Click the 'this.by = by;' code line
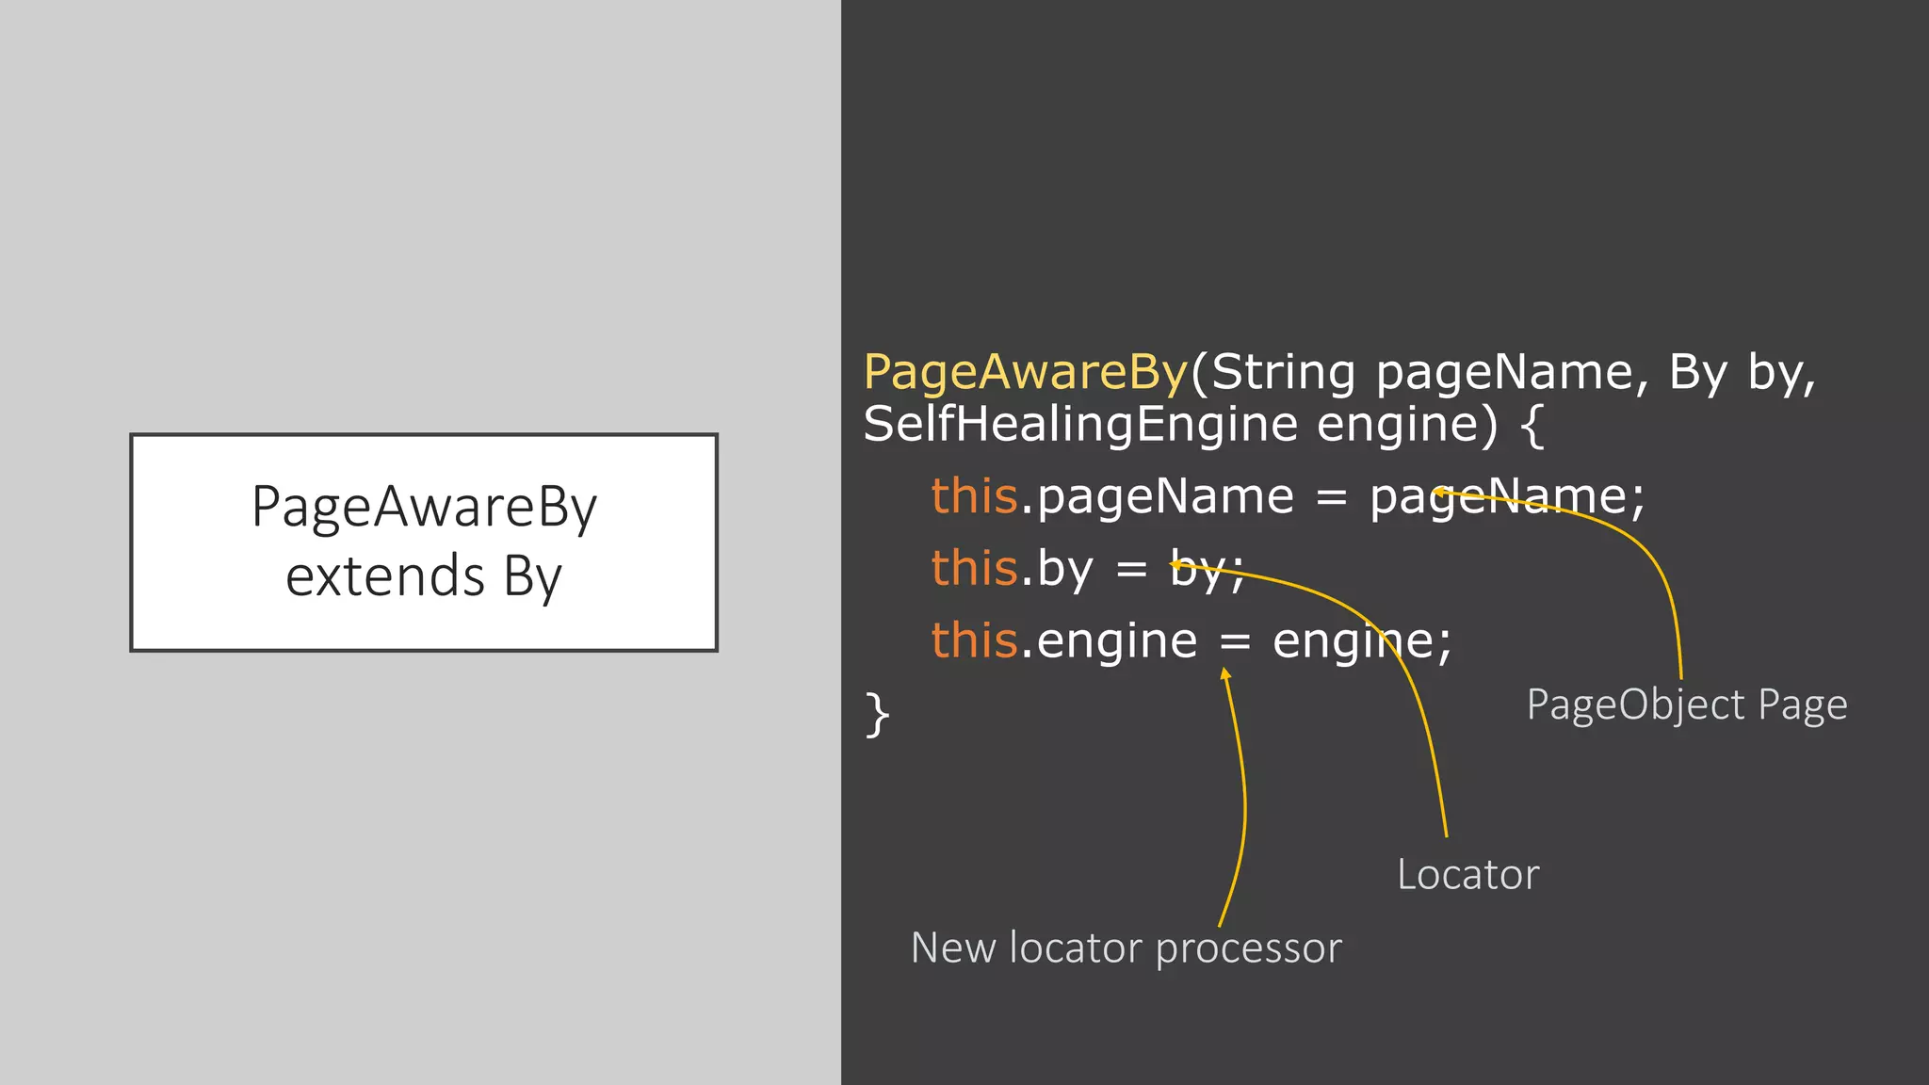1929x1085 pixels. pyautogui.click(x=1088, y=569)
